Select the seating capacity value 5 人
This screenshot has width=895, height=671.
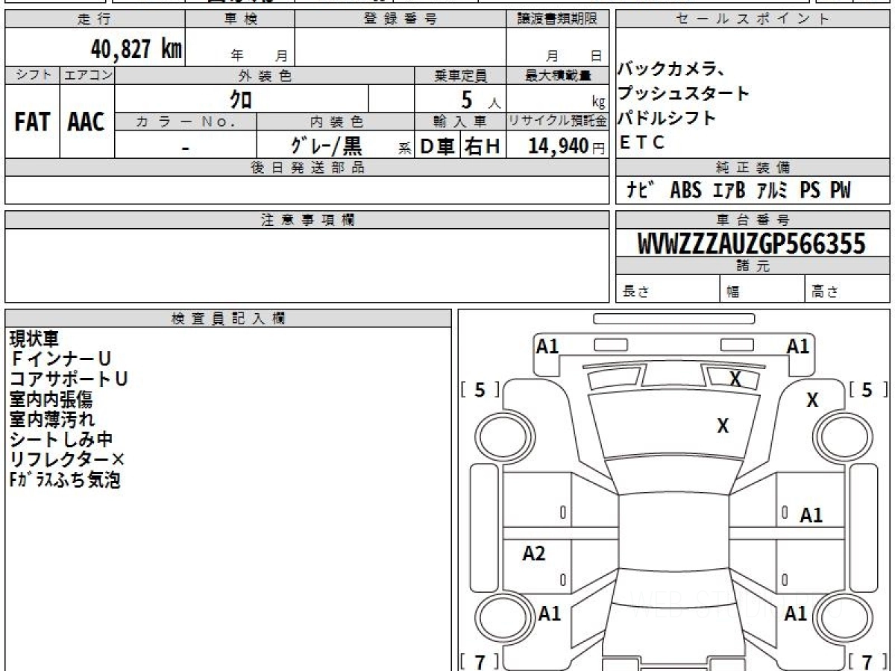[481, 99]
